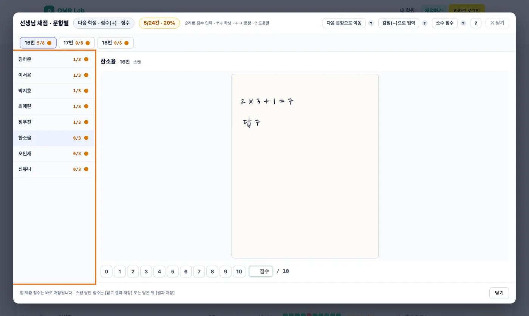
Task: Select student 오민재
Action: click(x=53, y=154)
